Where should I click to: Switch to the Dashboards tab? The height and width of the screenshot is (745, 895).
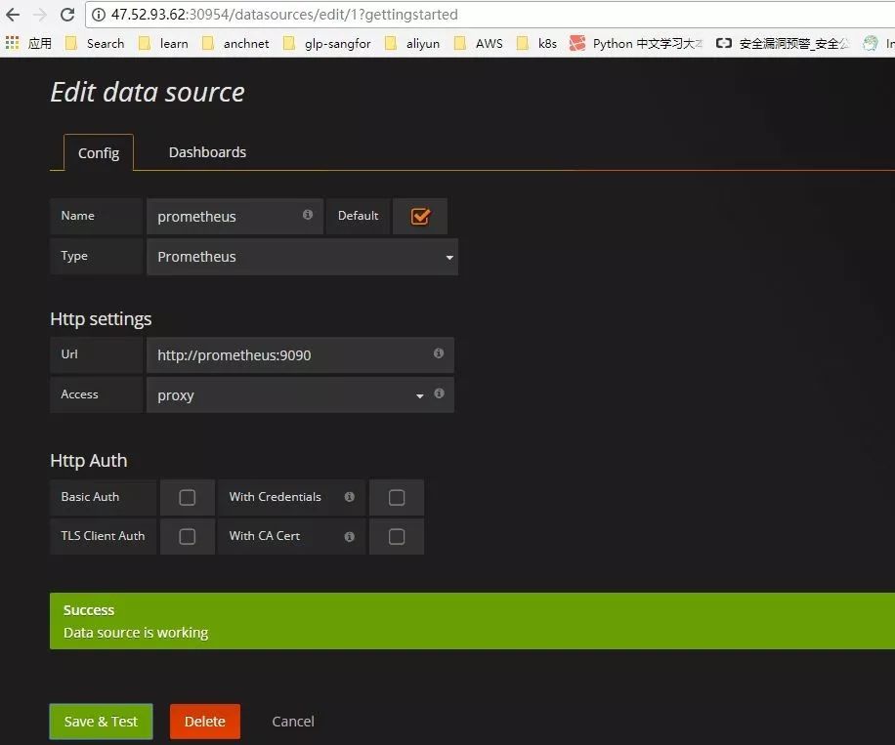pyautogui.click(x=207, y=152)
